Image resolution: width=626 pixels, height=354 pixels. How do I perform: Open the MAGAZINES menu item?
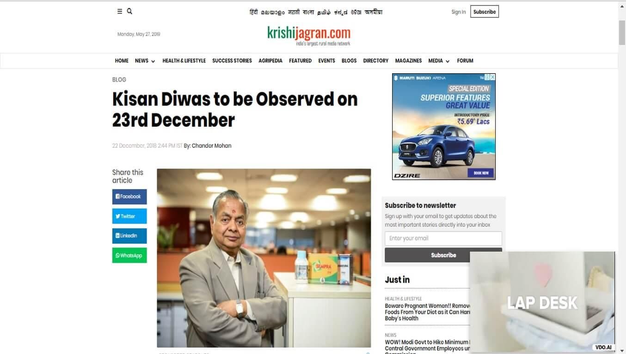(408, 61)
